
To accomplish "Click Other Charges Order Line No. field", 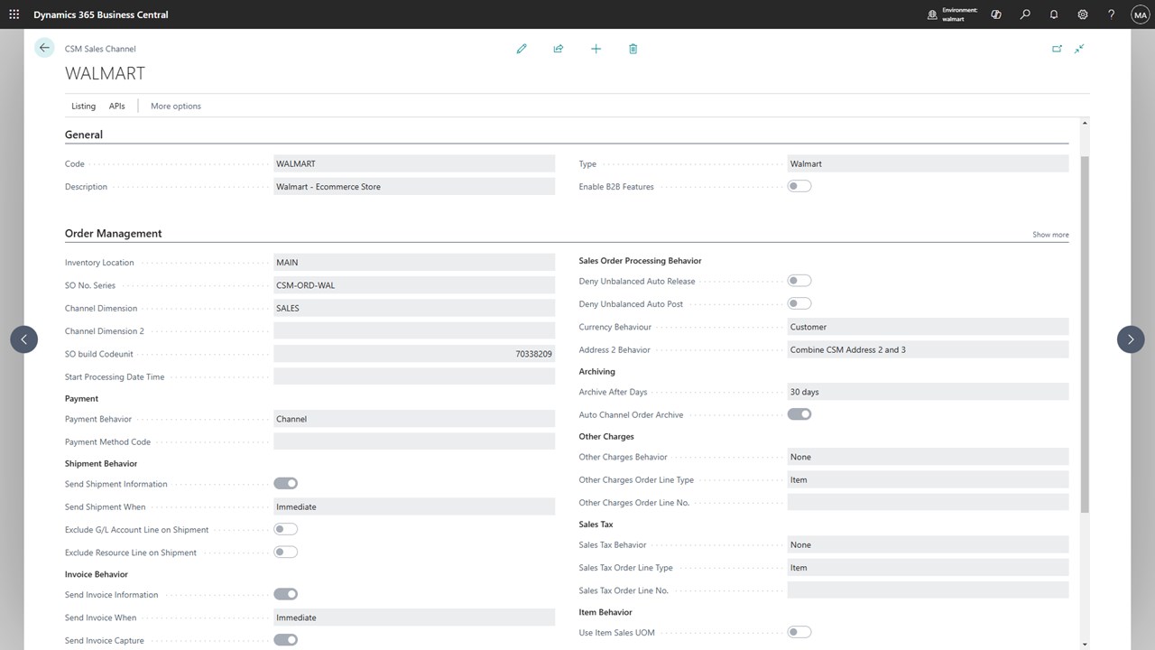I will coord(928,502).
